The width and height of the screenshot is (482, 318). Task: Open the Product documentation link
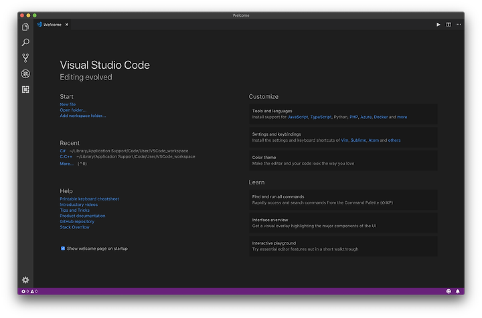[82, 216]
